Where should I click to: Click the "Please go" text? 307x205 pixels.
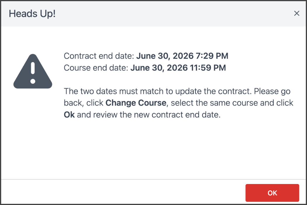(x=272, y=91)
